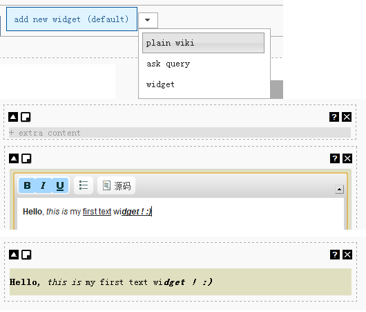Expand the + extra content bar
This screenshot has height=312, width=366.
click(180, 133)
